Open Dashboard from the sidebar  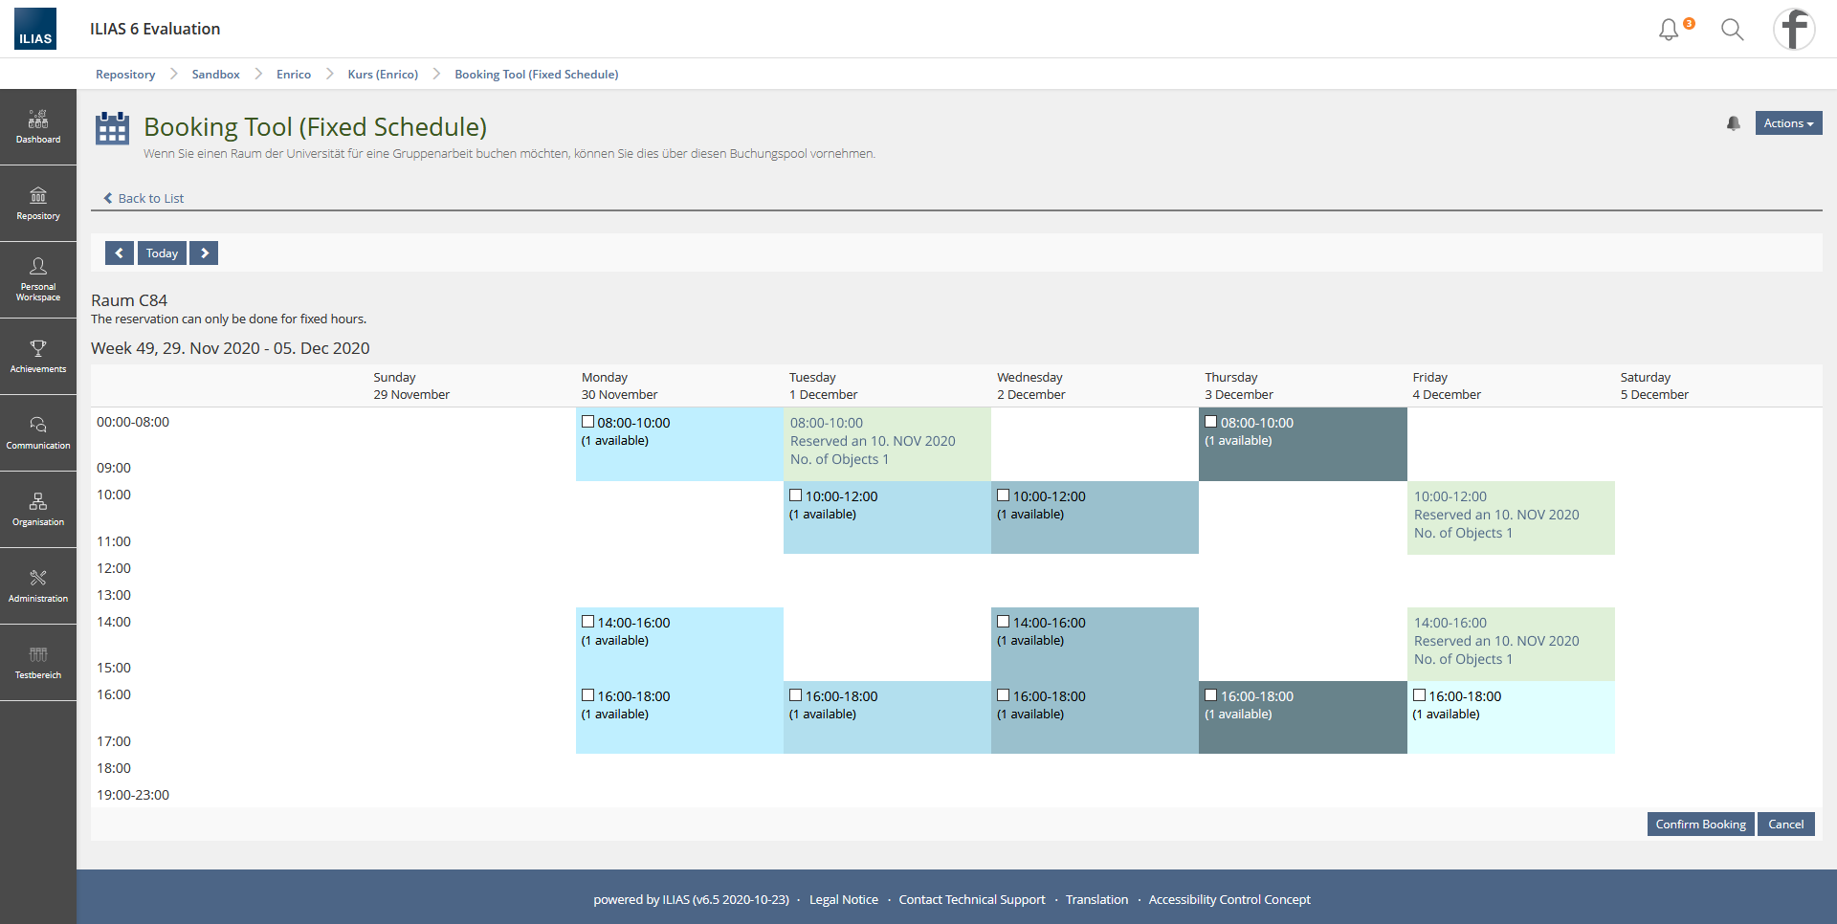[38, 127]
